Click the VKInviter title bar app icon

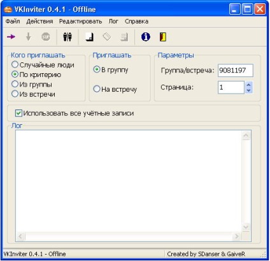pos(8,10)
